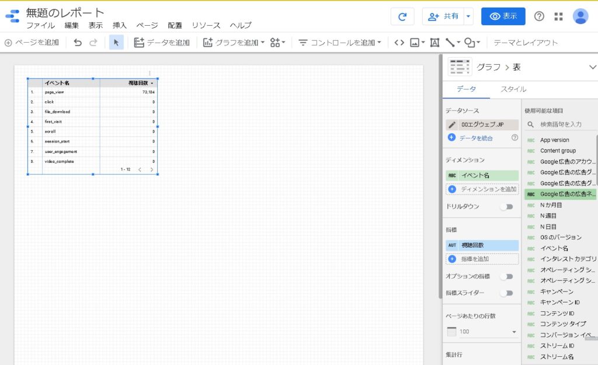Open the ファイル menu
Viewport: 598px width, 365px height.
click(40, 26)
